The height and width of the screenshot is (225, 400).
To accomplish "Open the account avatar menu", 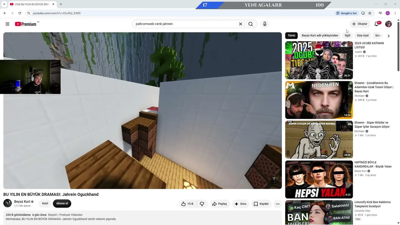I will pos(388,24).
